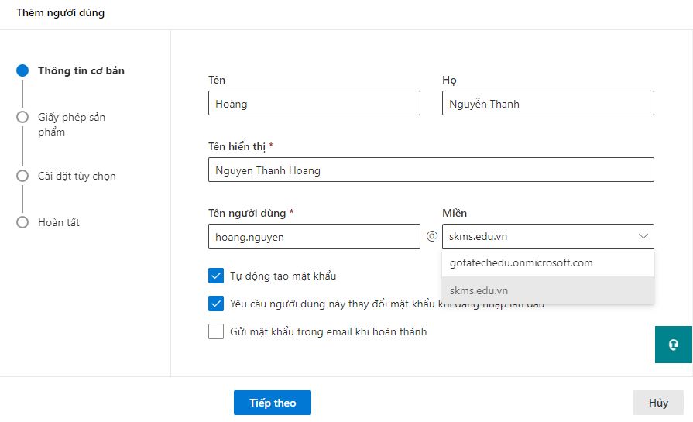Click the Thông tin cơ bản step circle
693x422 pixels.
[22, 70]
